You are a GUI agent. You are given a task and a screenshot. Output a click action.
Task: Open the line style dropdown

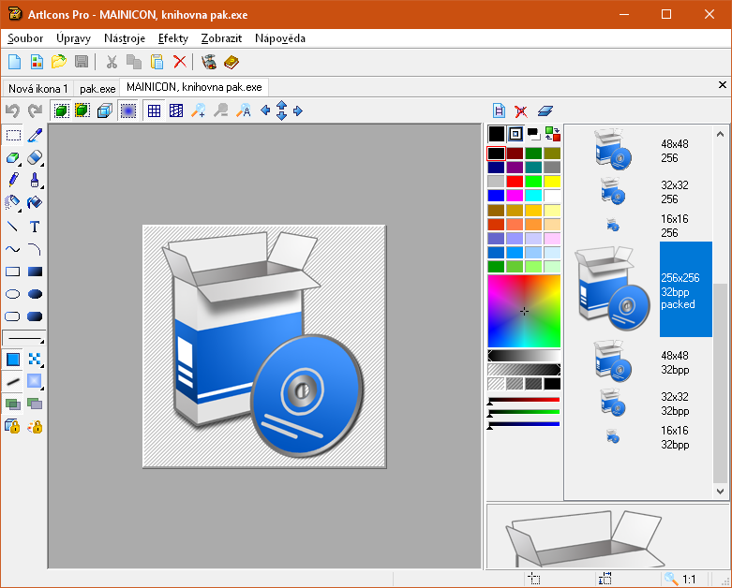(24, 338)
